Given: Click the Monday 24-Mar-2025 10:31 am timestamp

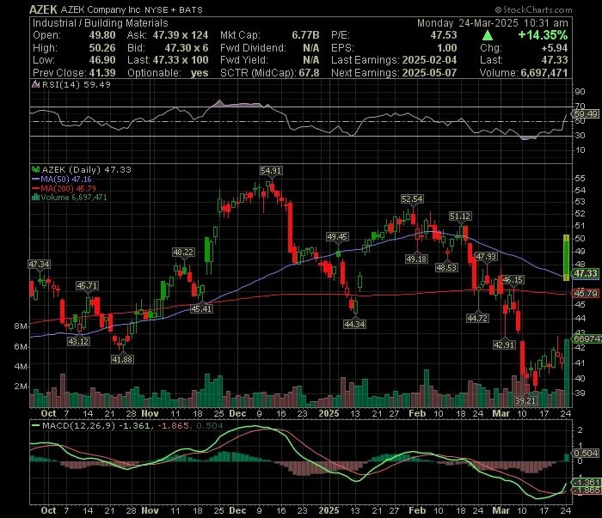Looking at the screenshot, I should (493, 23).
